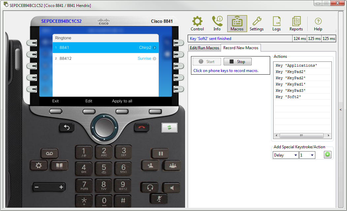Click the phone's back arrow key

coord(67,127)
